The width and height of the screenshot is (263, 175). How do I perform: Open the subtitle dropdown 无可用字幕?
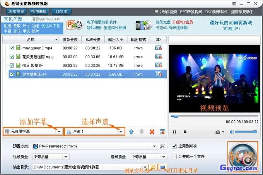coord(59,132)
